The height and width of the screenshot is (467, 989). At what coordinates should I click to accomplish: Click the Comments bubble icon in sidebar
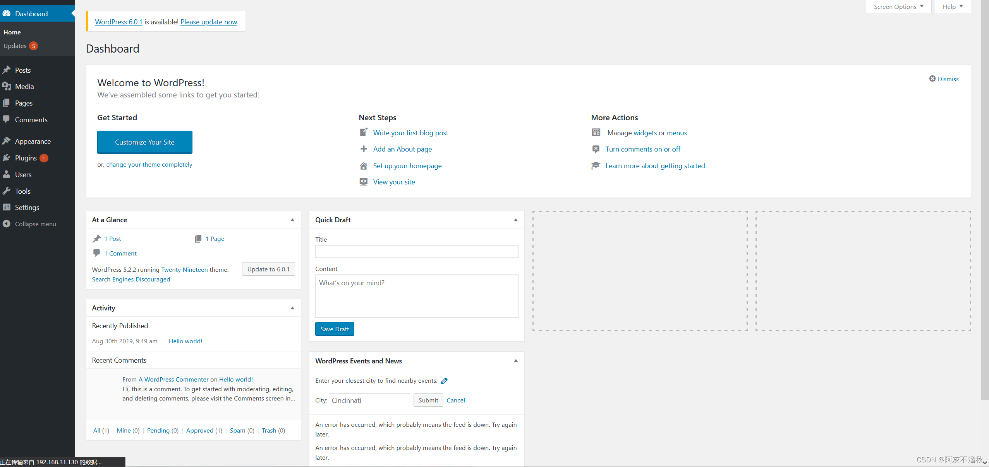(6, 119)
